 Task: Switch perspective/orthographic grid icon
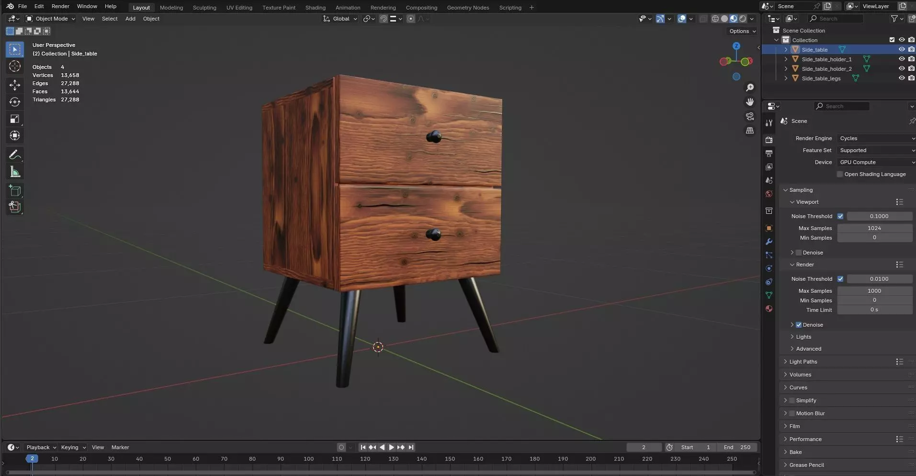pos(750,130)
